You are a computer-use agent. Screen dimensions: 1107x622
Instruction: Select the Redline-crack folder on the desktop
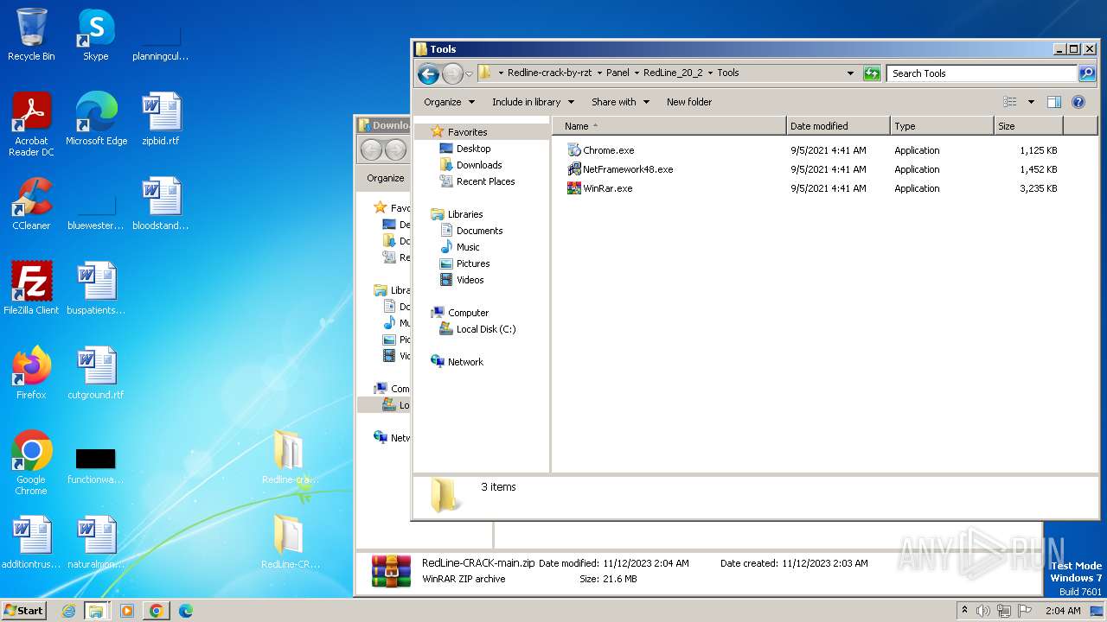click(x=290, y=458)
